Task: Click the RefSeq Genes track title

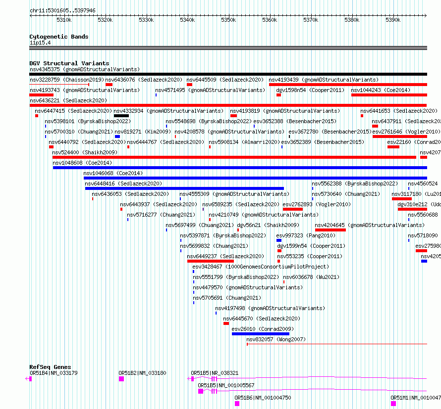Action: pyautogui.click(x=50, y=367)
